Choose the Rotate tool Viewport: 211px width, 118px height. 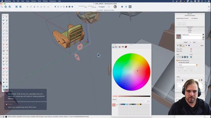coord(4,48)
